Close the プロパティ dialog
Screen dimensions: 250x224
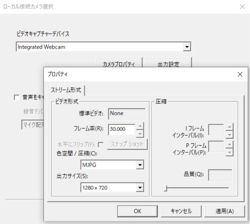240,74
